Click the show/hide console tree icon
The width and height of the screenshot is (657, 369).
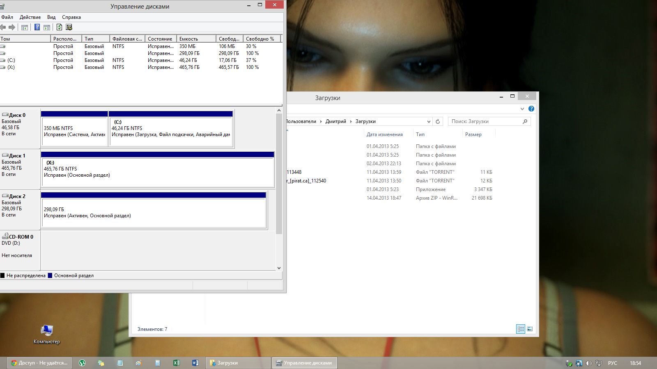tap(25, 27)
